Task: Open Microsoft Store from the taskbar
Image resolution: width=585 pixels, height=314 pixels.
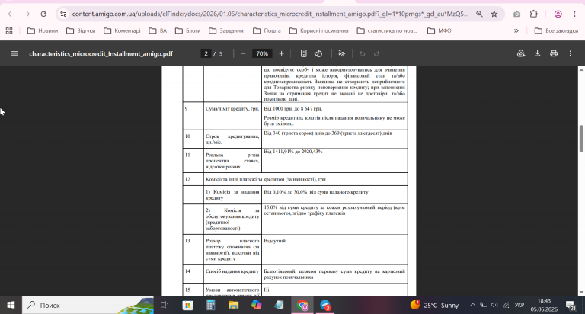Action: 187,305
